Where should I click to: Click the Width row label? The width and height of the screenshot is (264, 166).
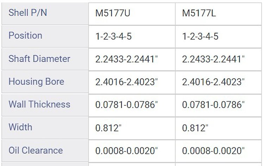20,127
